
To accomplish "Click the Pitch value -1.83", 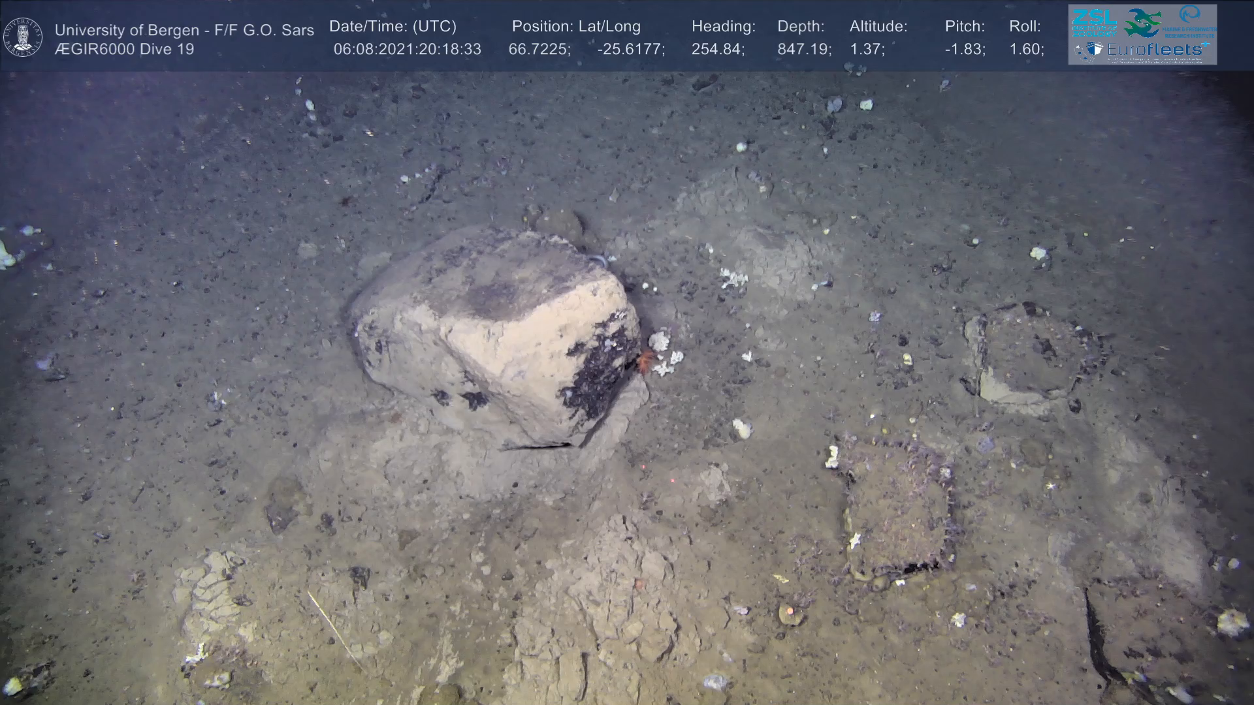I will tap(965, 50).
